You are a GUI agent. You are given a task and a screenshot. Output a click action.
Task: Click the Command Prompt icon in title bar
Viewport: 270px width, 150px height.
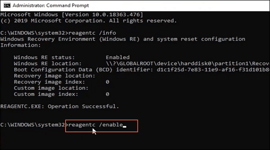point(7,5)
